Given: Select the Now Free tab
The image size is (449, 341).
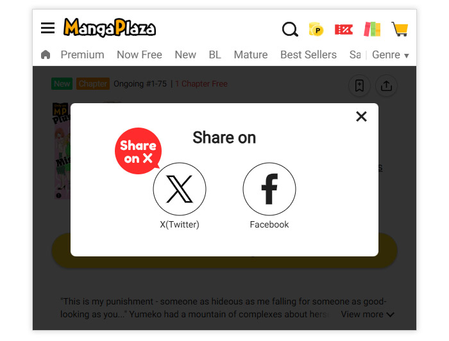Looking at the screenshot, I should 139,54.
